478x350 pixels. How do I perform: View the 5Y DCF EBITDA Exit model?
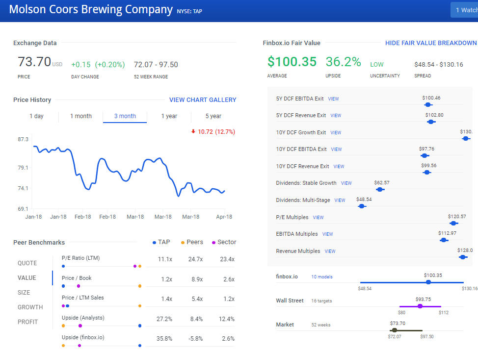click(x=333, y=99)
